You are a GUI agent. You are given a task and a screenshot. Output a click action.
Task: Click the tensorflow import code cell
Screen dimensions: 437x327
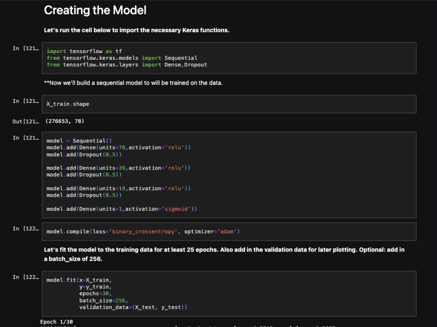[229, 58]
